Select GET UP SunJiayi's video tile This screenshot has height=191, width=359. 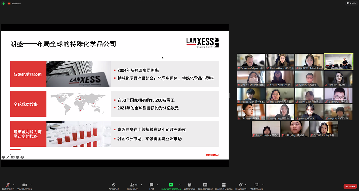[x=324, y=129]
